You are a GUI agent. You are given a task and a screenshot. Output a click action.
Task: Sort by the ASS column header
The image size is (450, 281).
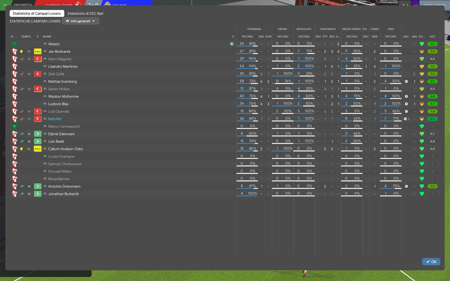point(414,37)
